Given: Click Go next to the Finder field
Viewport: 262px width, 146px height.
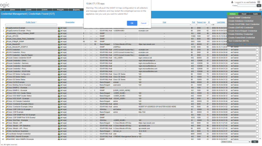Looking at the screenshot, I should pyautogui.click(x=259, y=5).
